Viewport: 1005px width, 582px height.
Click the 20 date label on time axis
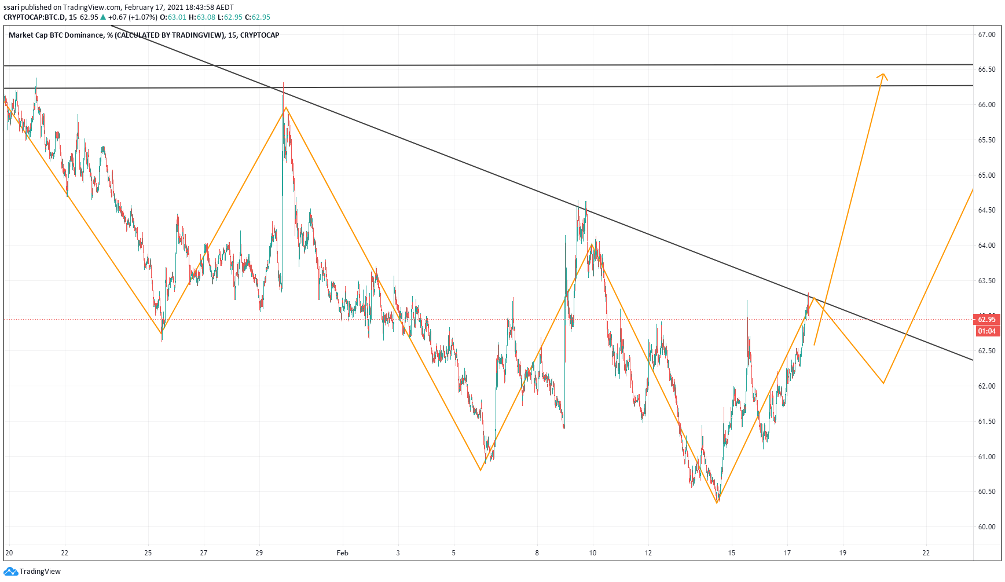9,553
